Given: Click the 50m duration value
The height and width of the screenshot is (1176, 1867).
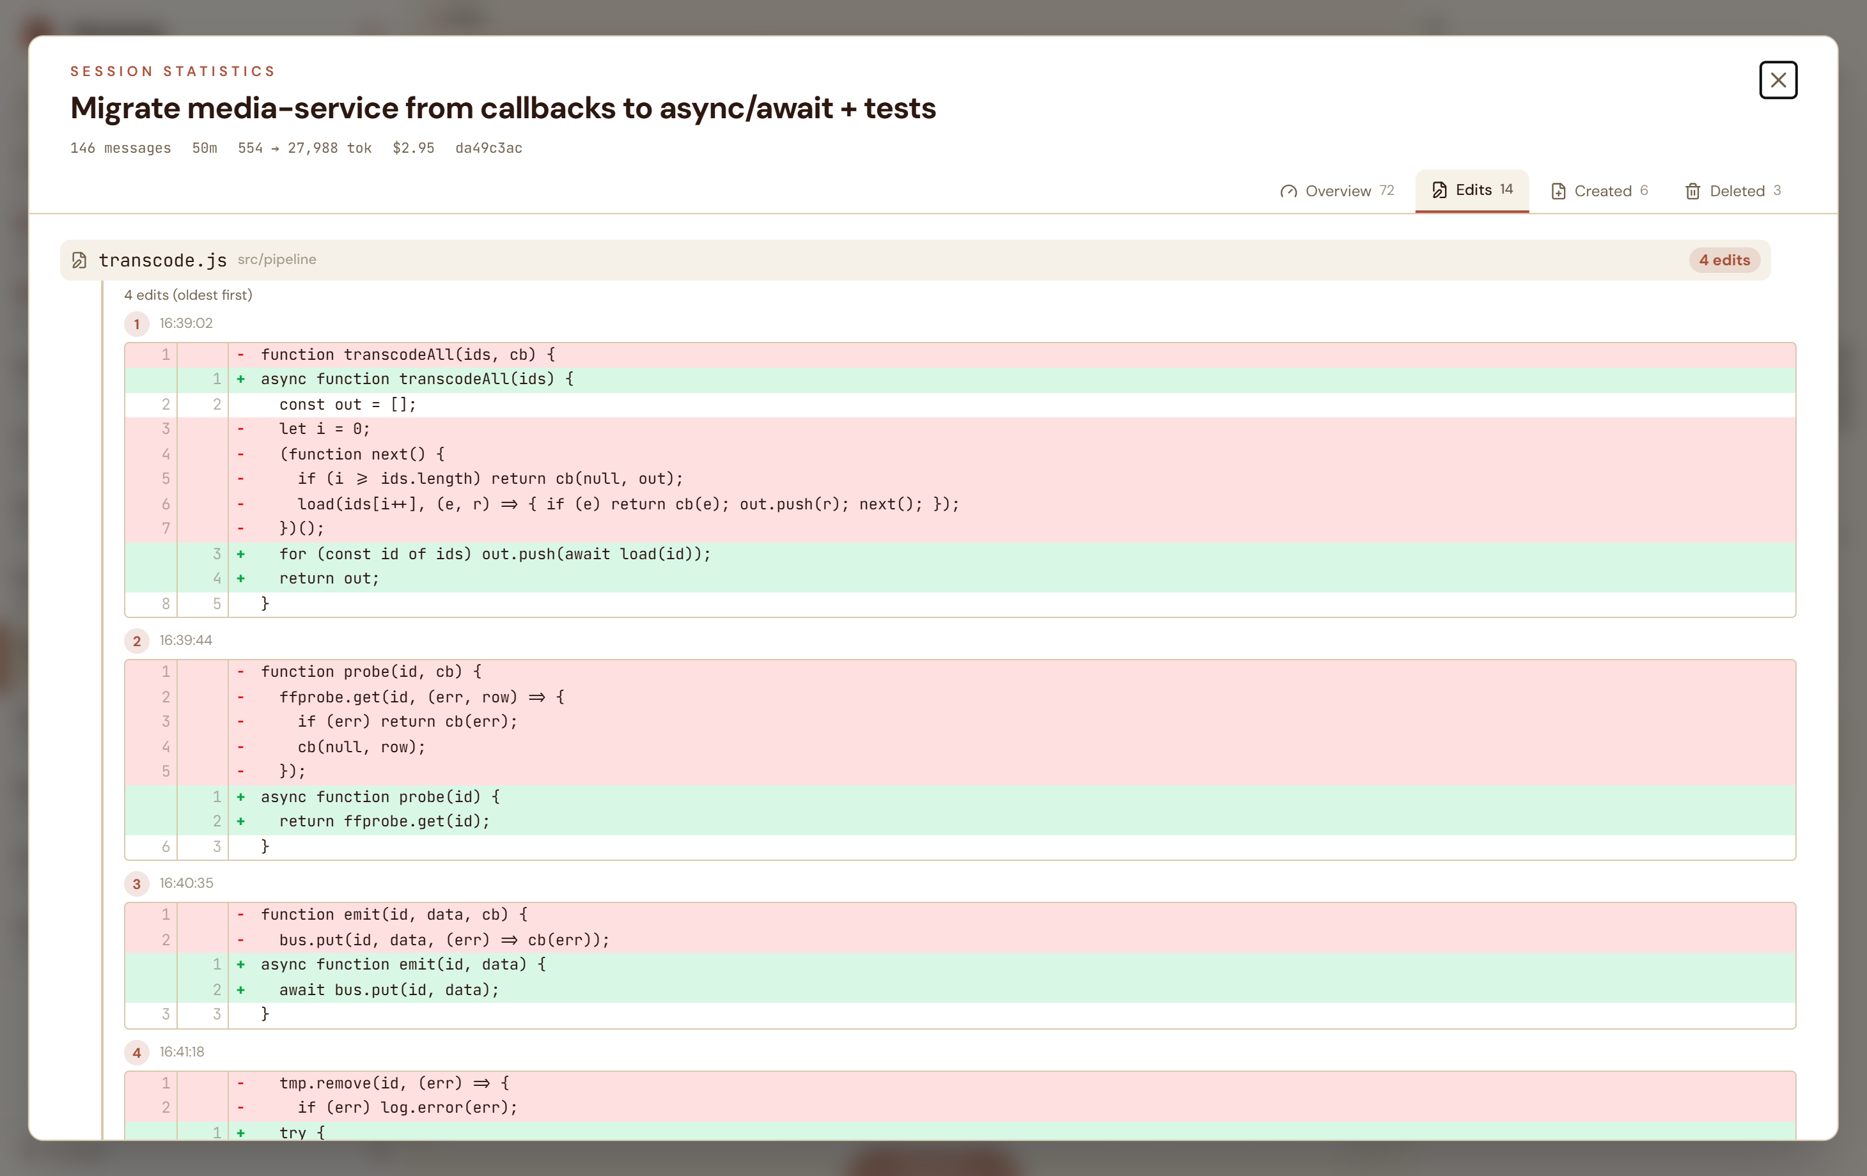Looking at the screenshot, I should point(205,148).
